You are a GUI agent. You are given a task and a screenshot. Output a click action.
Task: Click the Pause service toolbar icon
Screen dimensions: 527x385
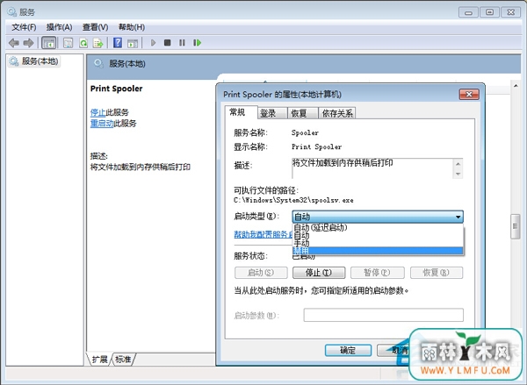(x=182, y=43)
